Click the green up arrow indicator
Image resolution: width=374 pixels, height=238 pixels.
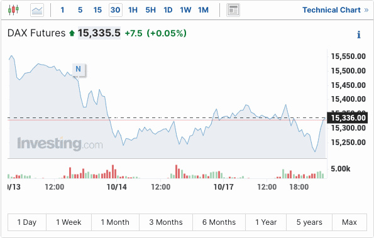click(x=72, y=33)
